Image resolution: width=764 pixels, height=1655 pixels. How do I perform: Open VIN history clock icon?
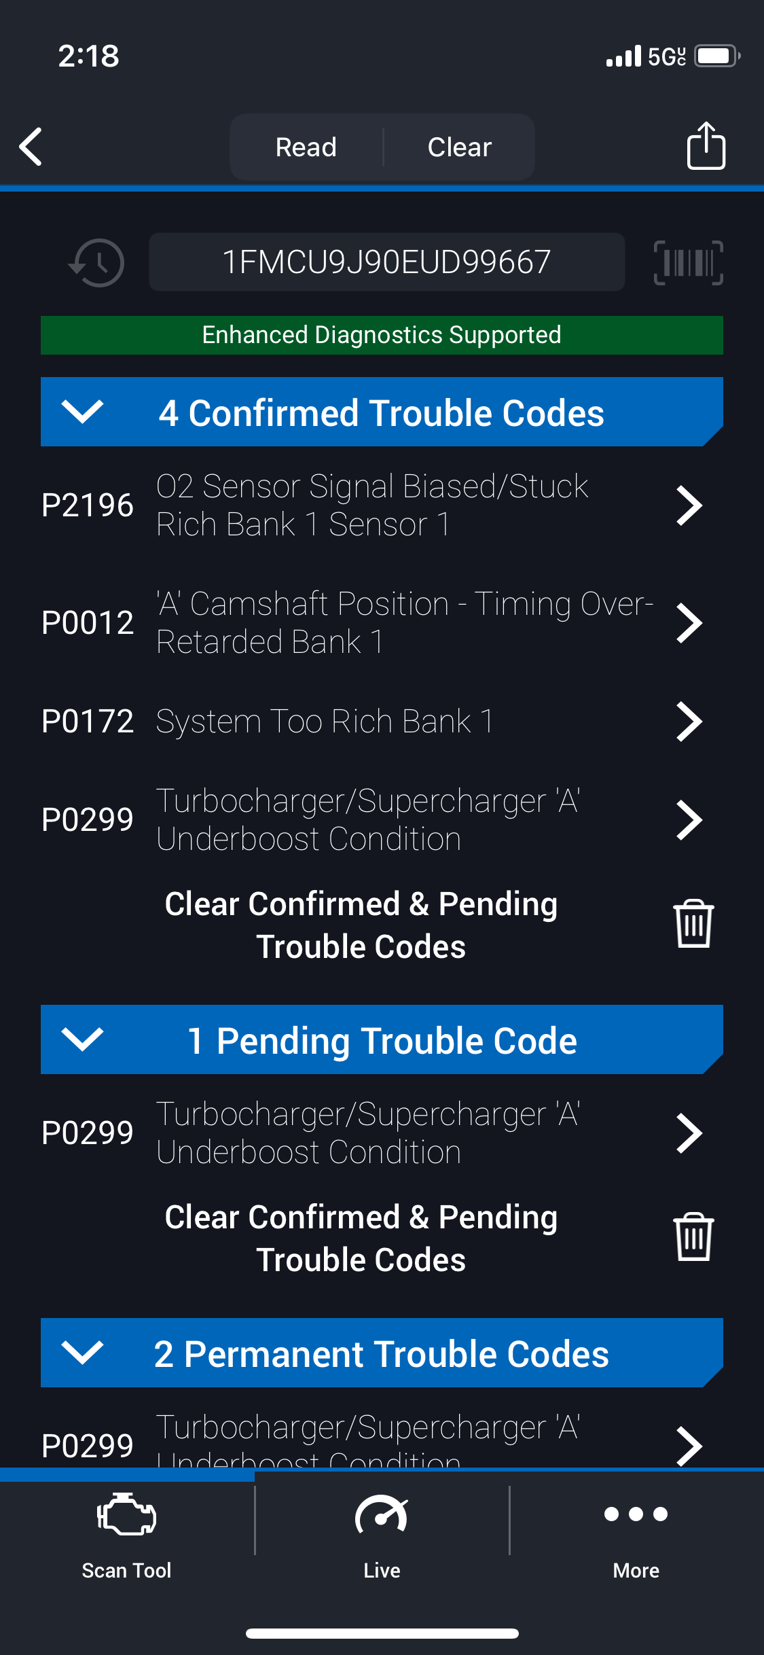pyautogui.click(x=97, y=262)
